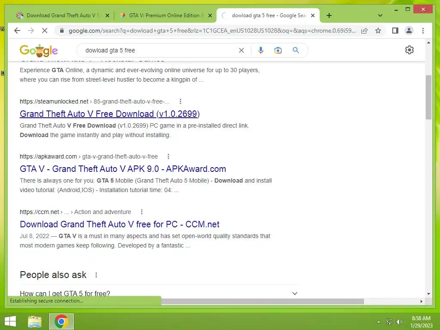Close the Download Grand Theft Auto tab

pos(107,15)
